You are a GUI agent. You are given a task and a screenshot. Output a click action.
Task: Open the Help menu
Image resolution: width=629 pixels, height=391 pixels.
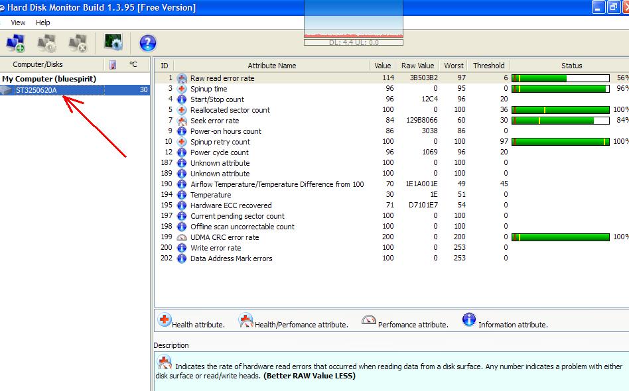click(42, 23)
